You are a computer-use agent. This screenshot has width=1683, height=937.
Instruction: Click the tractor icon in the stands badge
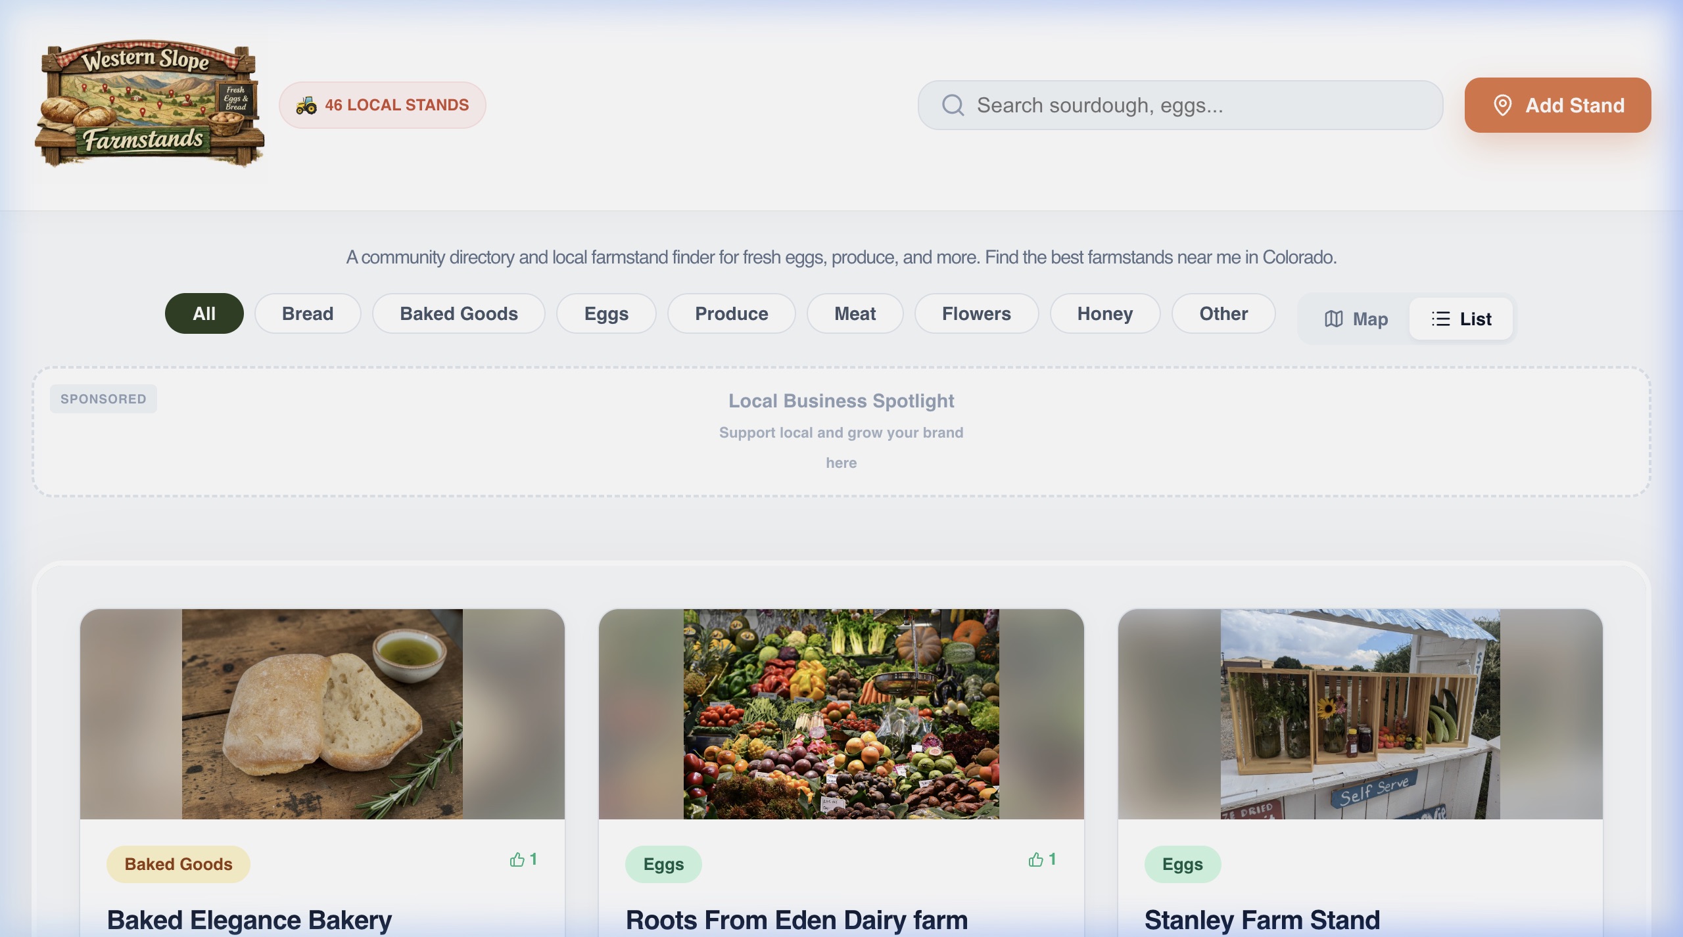(306, 105)
